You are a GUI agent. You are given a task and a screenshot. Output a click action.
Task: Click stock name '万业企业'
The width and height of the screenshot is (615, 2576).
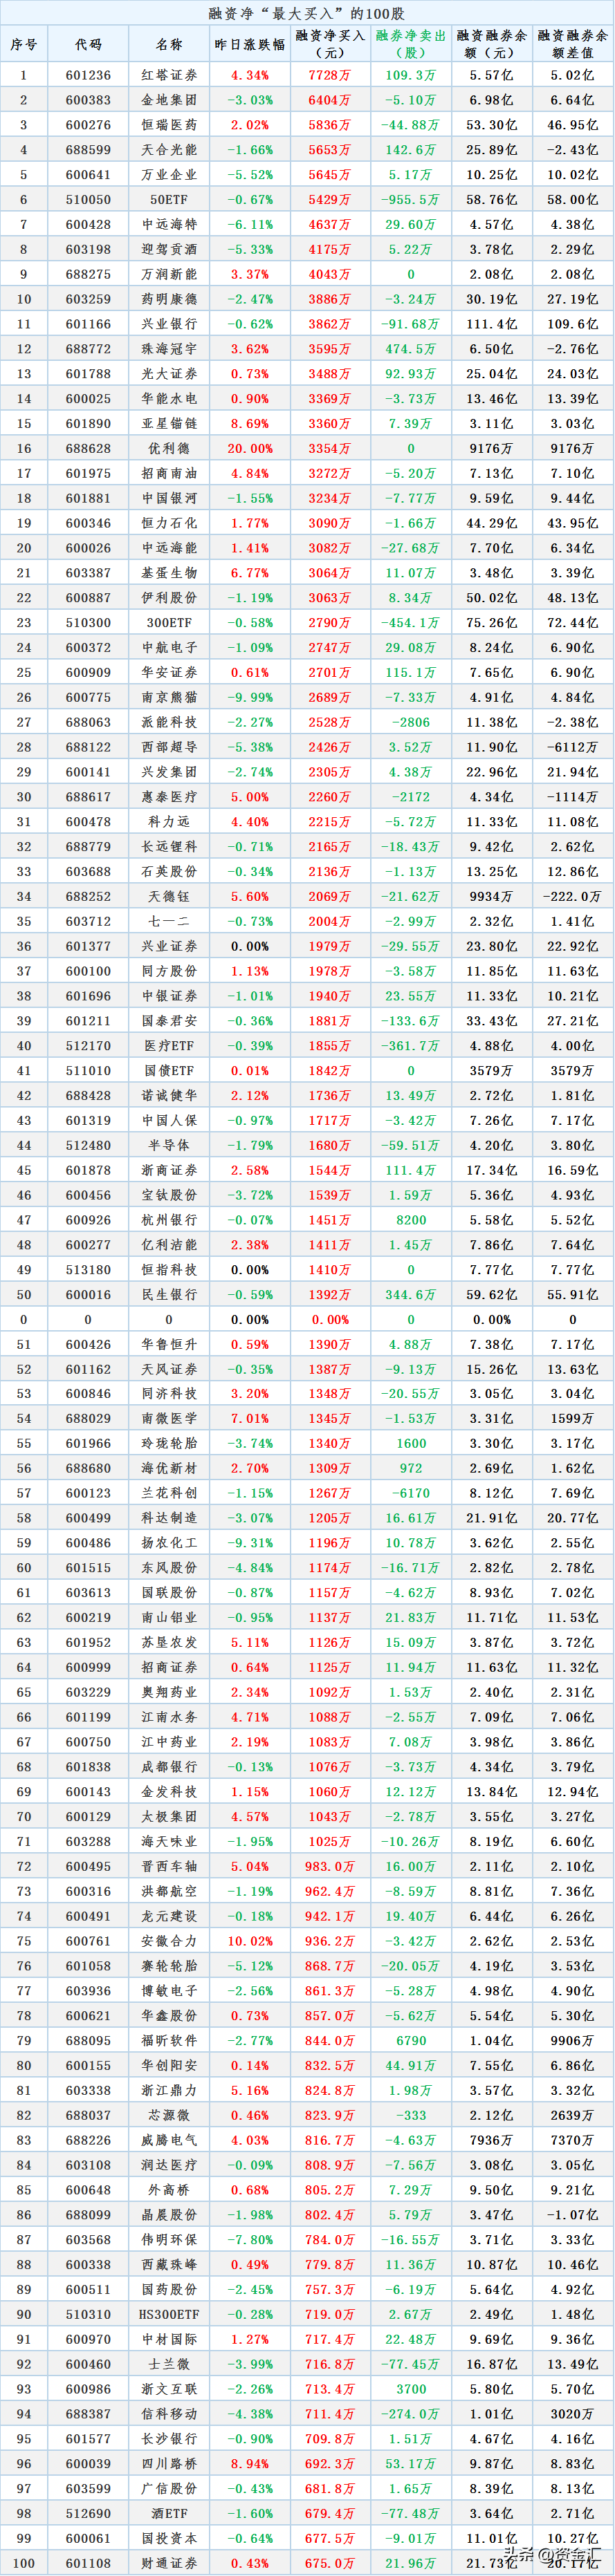(169, 174)
